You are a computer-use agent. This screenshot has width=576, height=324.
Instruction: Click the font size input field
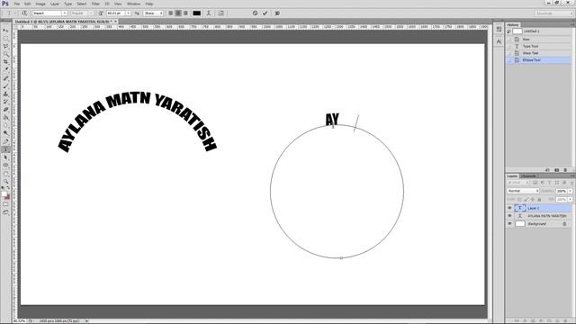(116, 13)
